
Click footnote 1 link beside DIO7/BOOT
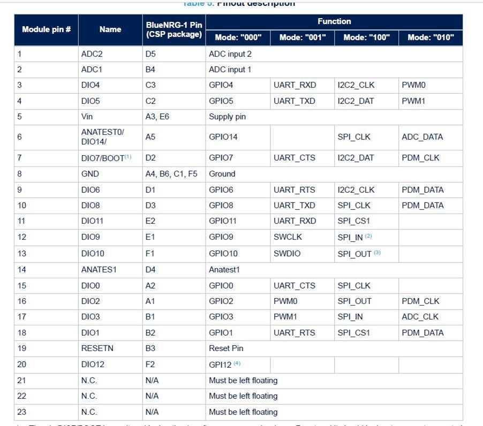[x=128, y=157]
